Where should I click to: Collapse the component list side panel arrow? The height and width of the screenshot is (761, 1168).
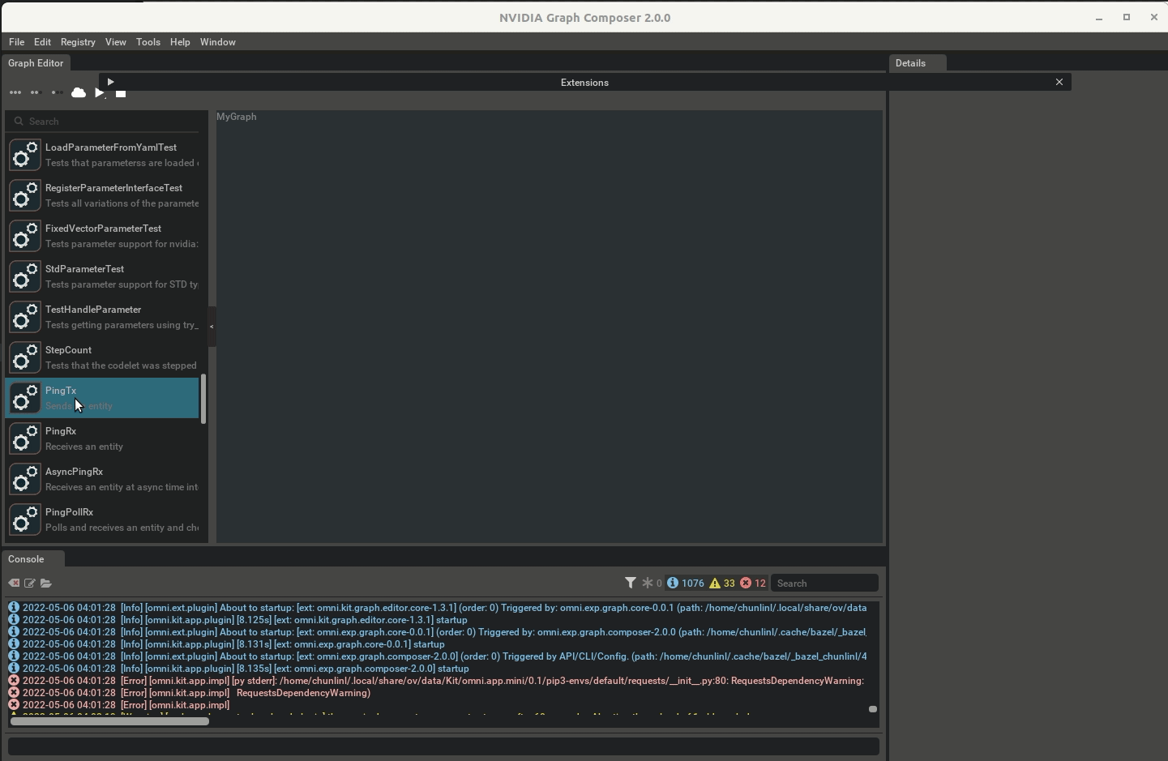(212, 327)
